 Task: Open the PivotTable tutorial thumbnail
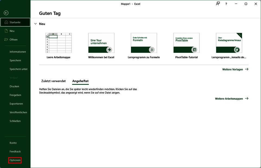(186, 43)
